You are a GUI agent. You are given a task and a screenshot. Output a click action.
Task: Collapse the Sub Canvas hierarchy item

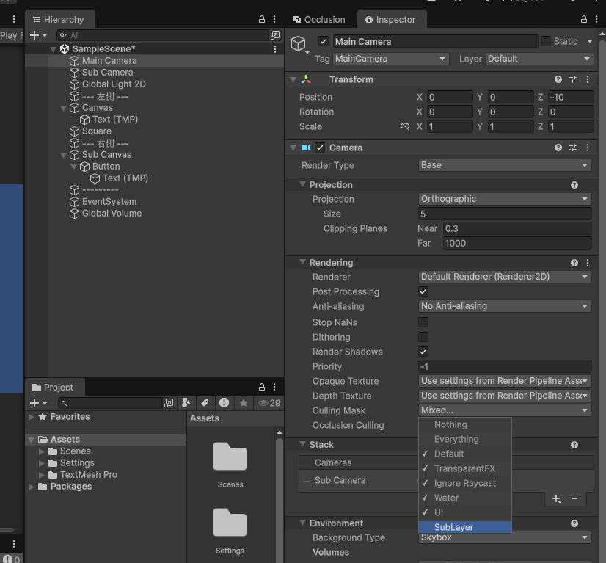(x=63, y=155)
